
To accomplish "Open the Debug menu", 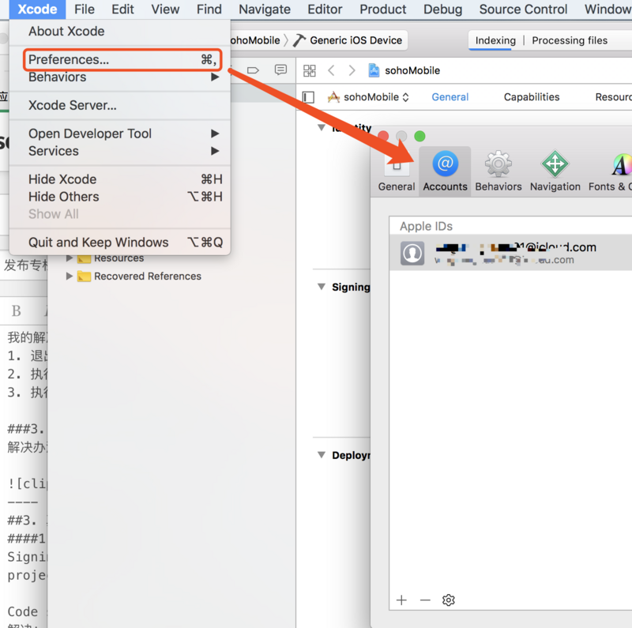I will pyautogui.click(x=442, y=9).
